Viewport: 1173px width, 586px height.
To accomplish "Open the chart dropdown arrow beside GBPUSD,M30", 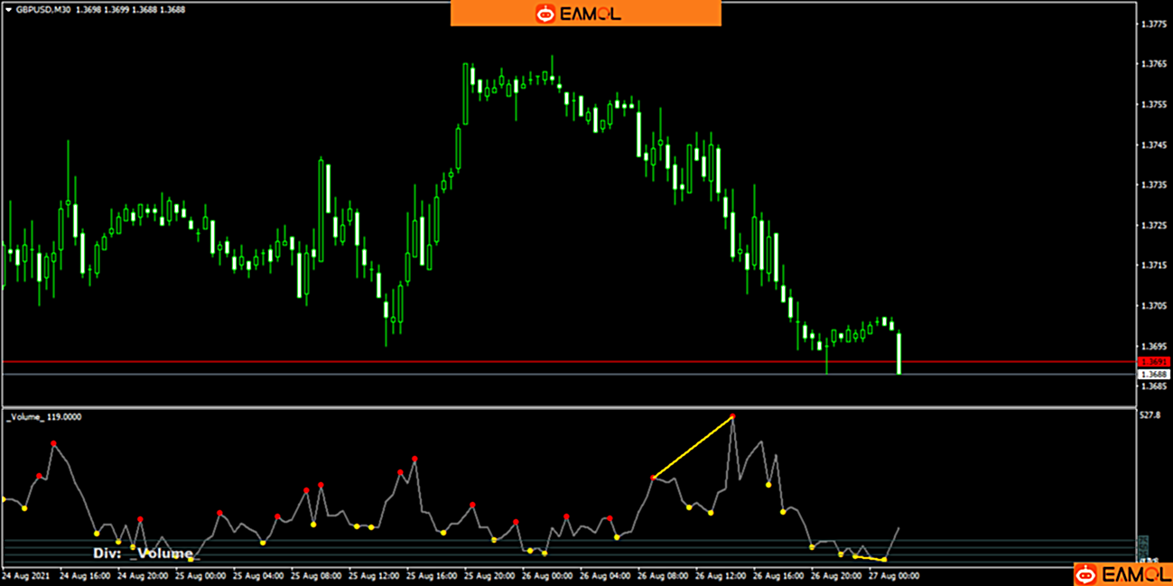I will coord(9,9).
